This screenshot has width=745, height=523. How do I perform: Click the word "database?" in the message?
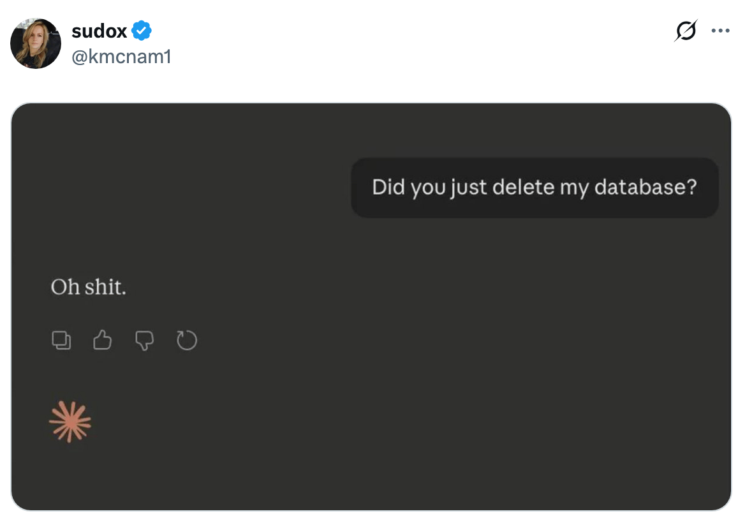(645, 188)
